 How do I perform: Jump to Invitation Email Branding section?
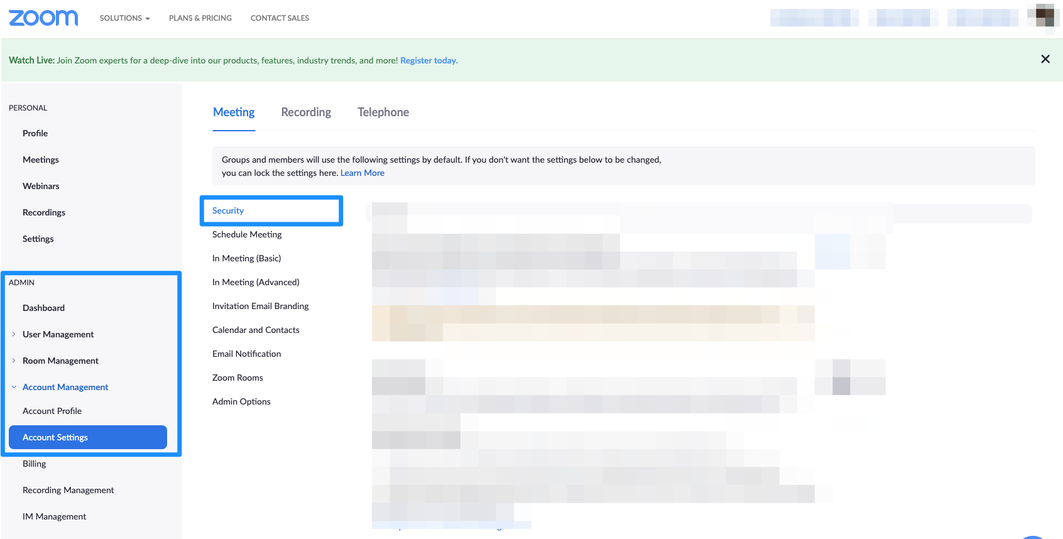point(261,306)
